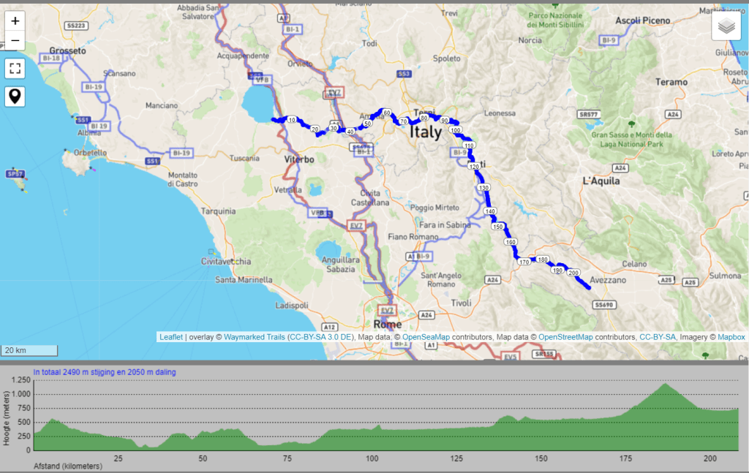749x473 pixels.
Task: Open the Mapbox imagery link
Action: [x=732, y=336]
